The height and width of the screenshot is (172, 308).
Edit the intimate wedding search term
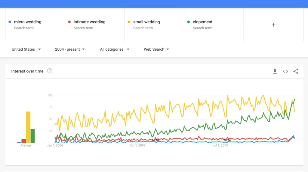(89, 22)
